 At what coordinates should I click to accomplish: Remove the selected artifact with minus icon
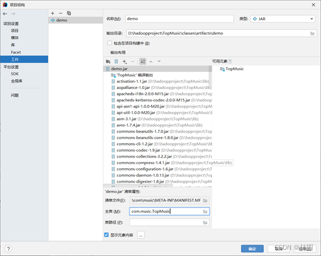pos(61,14)
